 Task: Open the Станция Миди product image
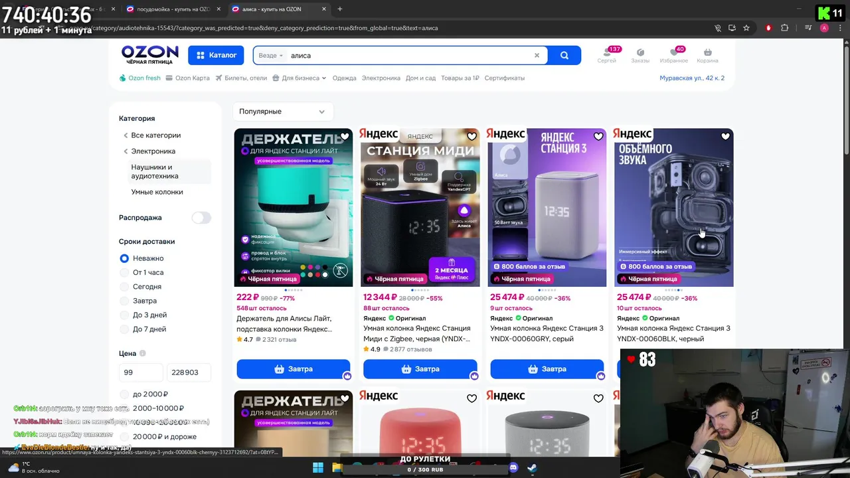click(x=420, y=207)
